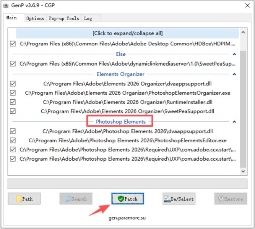Click the grayed Search button
The width and height of the screenshot is (255, 229).
76,198
